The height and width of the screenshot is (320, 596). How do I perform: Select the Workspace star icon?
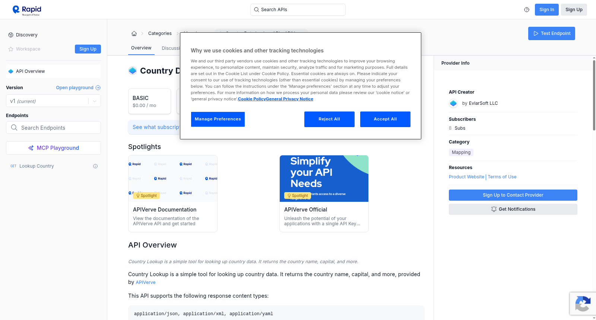[11, 49]
